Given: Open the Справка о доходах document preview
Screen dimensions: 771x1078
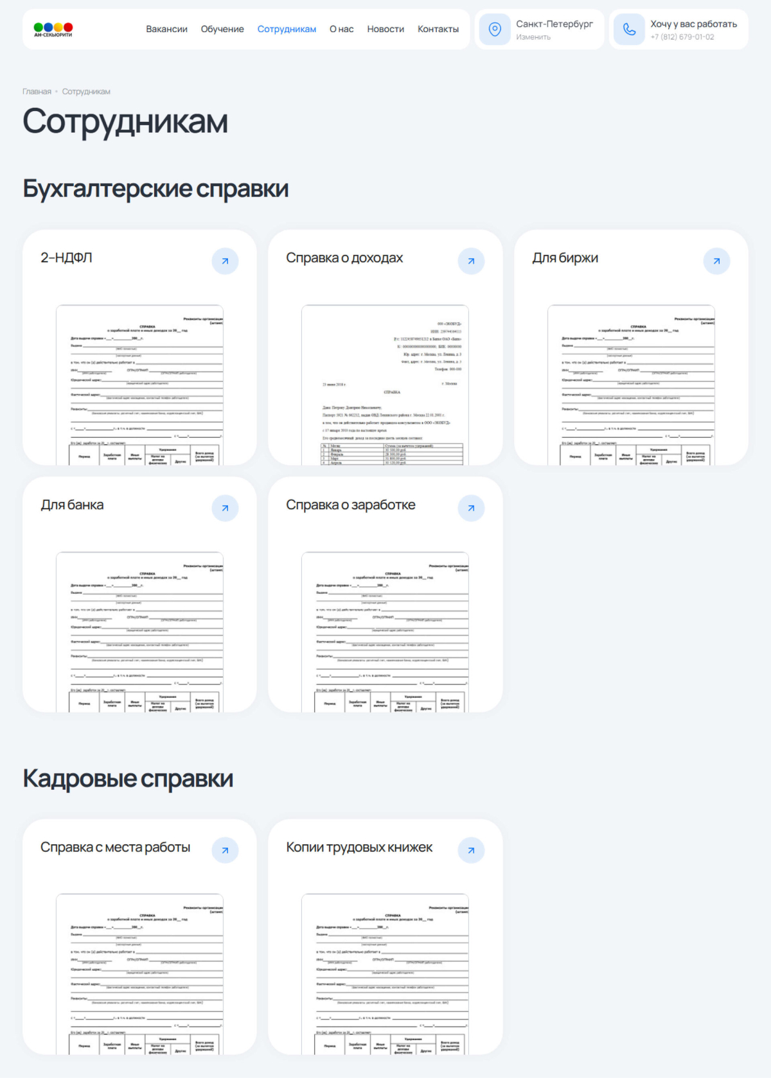Looking at the screenshot, I should [385, 385].
